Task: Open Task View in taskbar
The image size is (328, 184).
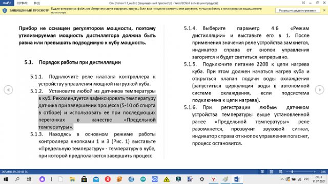Action: point(29,179)
